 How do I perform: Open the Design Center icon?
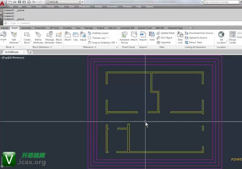click(232, 36)
